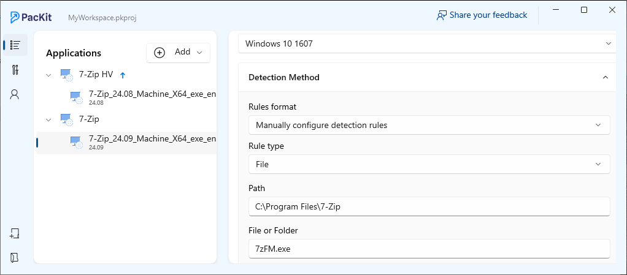Click the 7-Zip application name

tap(89, 119)
